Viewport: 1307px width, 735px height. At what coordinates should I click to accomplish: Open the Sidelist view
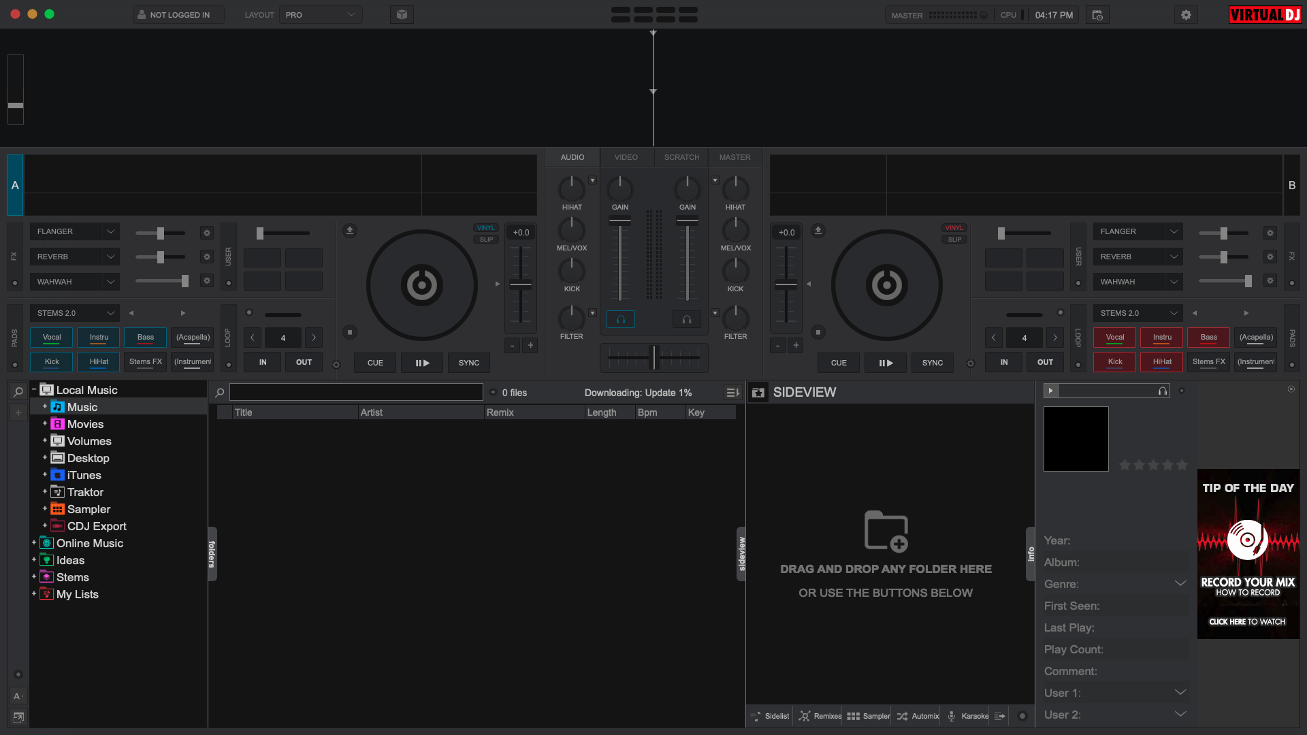pyautogui.click(x=770, y=716)
